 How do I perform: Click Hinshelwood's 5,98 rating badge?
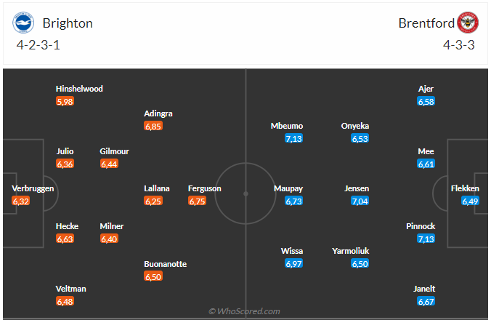[65, 102]
